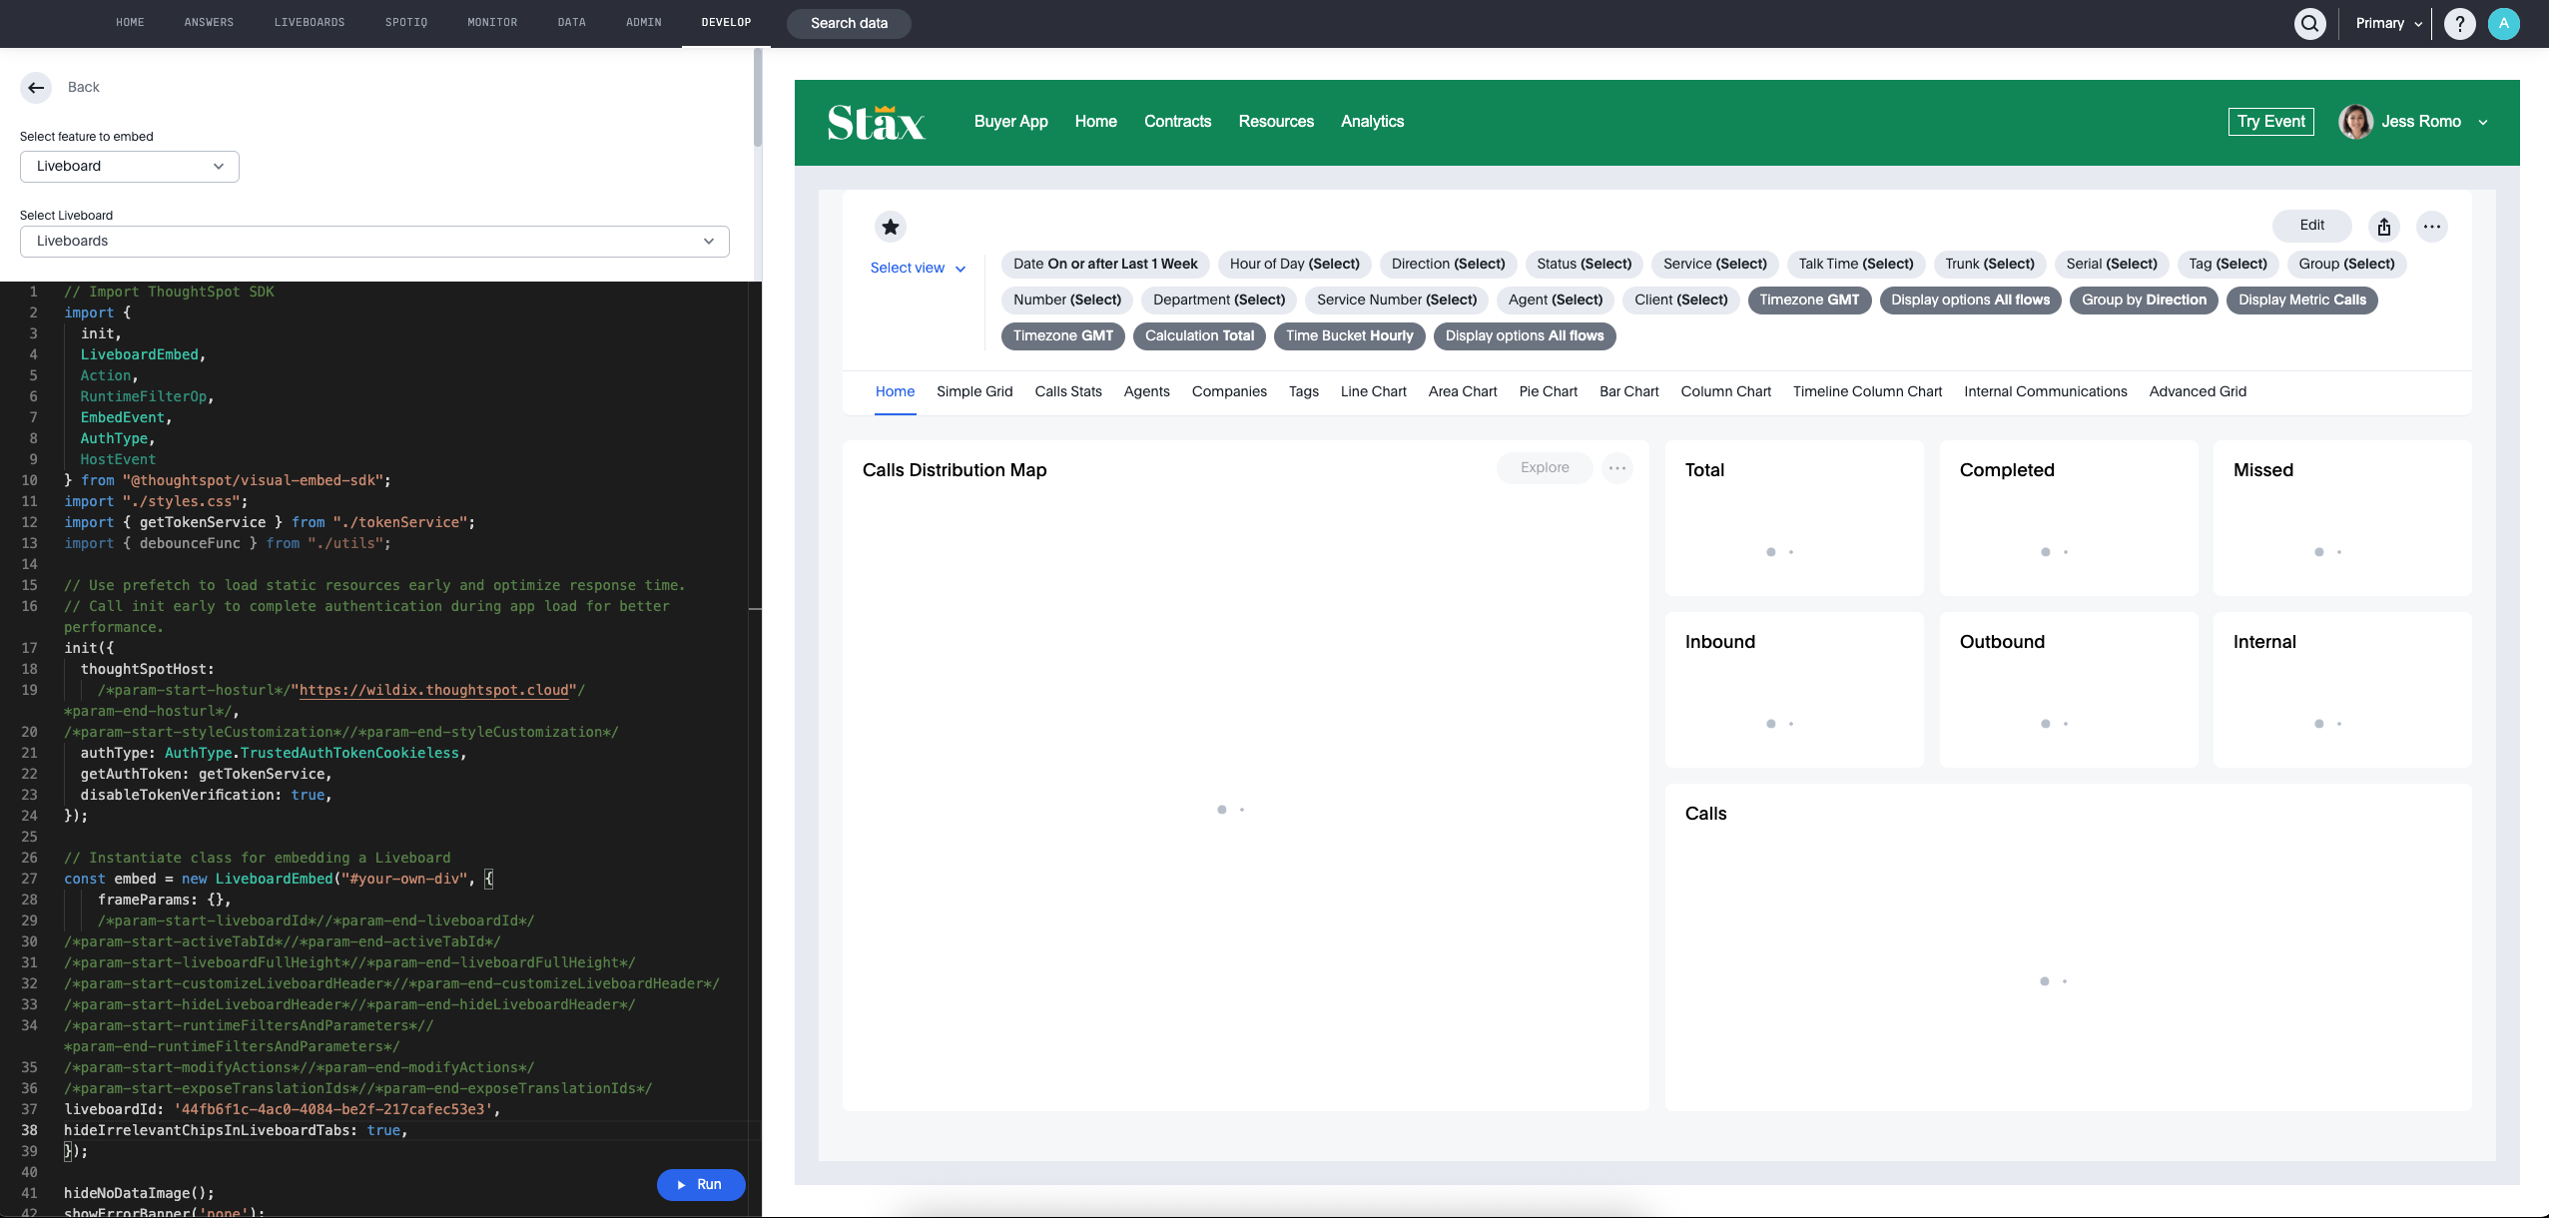The image size is (2549, 1218).
Task: Open the Buyer App link
Action: [x=1011, y=122]
